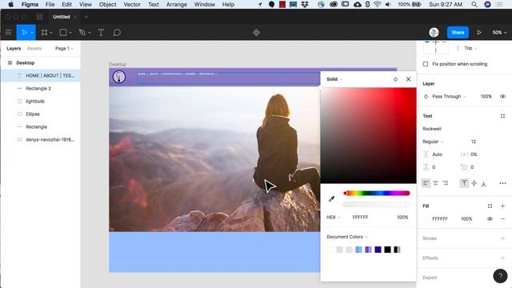The height and width of the screenshot is (288, 512).
Task: Expand the Document Colors dropdown
Action: pos(347,237)
